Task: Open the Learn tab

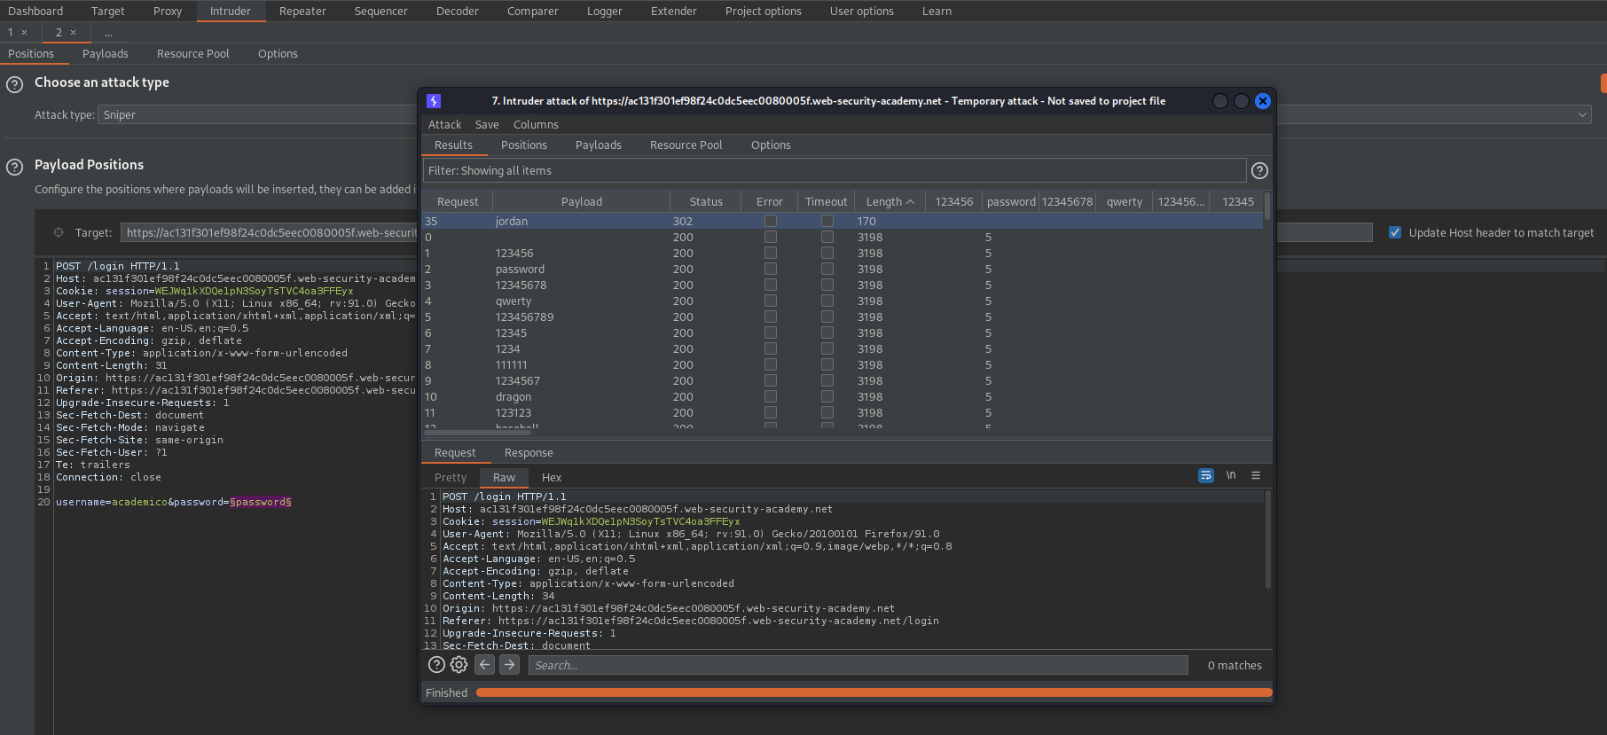Action: pyautogui.click(x=937, y=12)
